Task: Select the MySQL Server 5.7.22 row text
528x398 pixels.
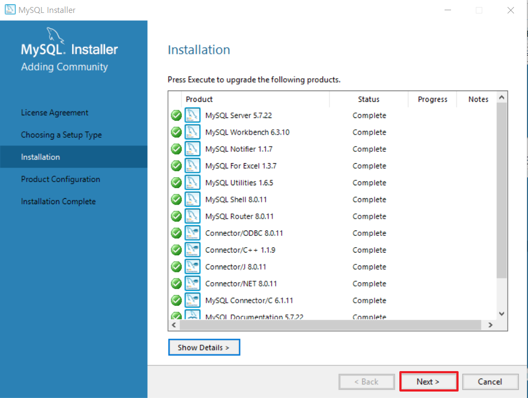Action: pyautogui.click(x=238, y=115)
